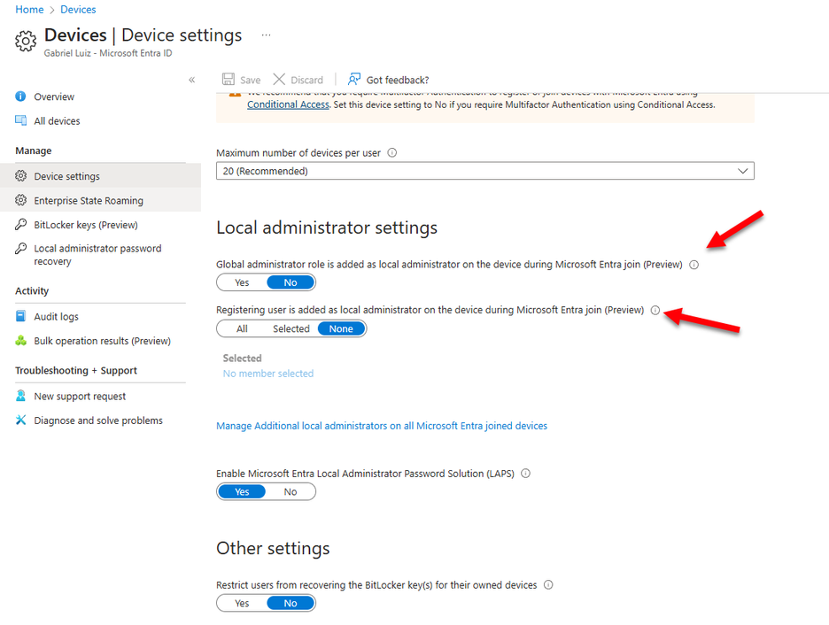Click the 'Activity' section label

point(32,290)
